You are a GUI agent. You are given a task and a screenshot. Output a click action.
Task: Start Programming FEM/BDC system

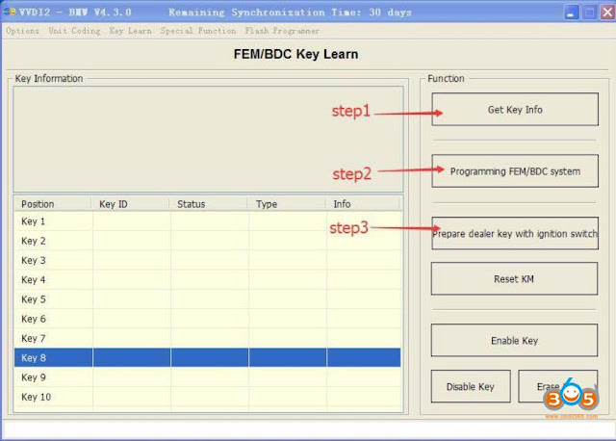click(x=515, y=171)
